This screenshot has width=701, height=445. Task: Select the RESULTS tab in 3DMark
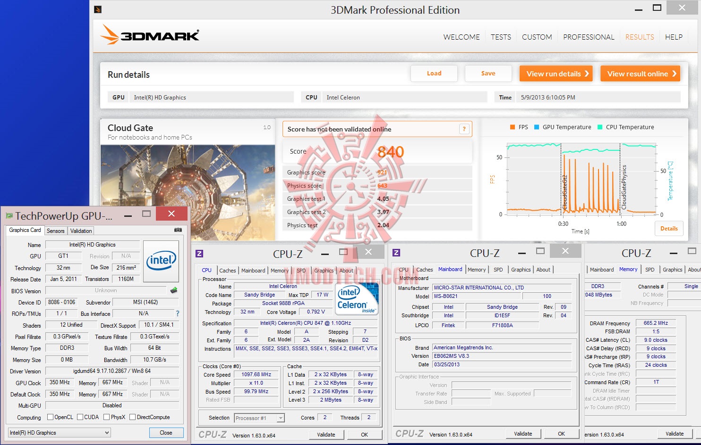[x=640, y=37]
